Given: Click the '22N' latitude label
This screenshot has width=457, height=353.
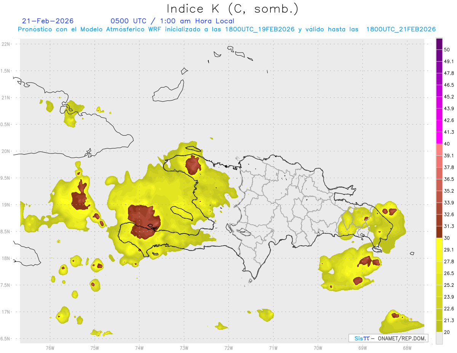Looking at the screenshot, I should coord(6,44).
